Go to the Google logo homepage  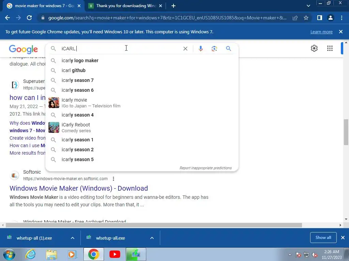pos(24,49)
